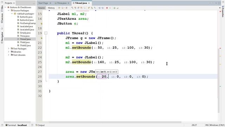The height and width of the screenshot is (127, 225).
Task: Switch to the TArea.java editor tab
Action: point(62,3)
